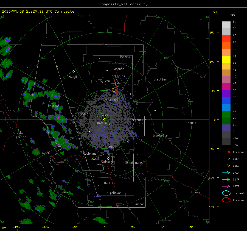Select the ThreeHills map label
The image size is (247, 231).
tap(138, 120)
